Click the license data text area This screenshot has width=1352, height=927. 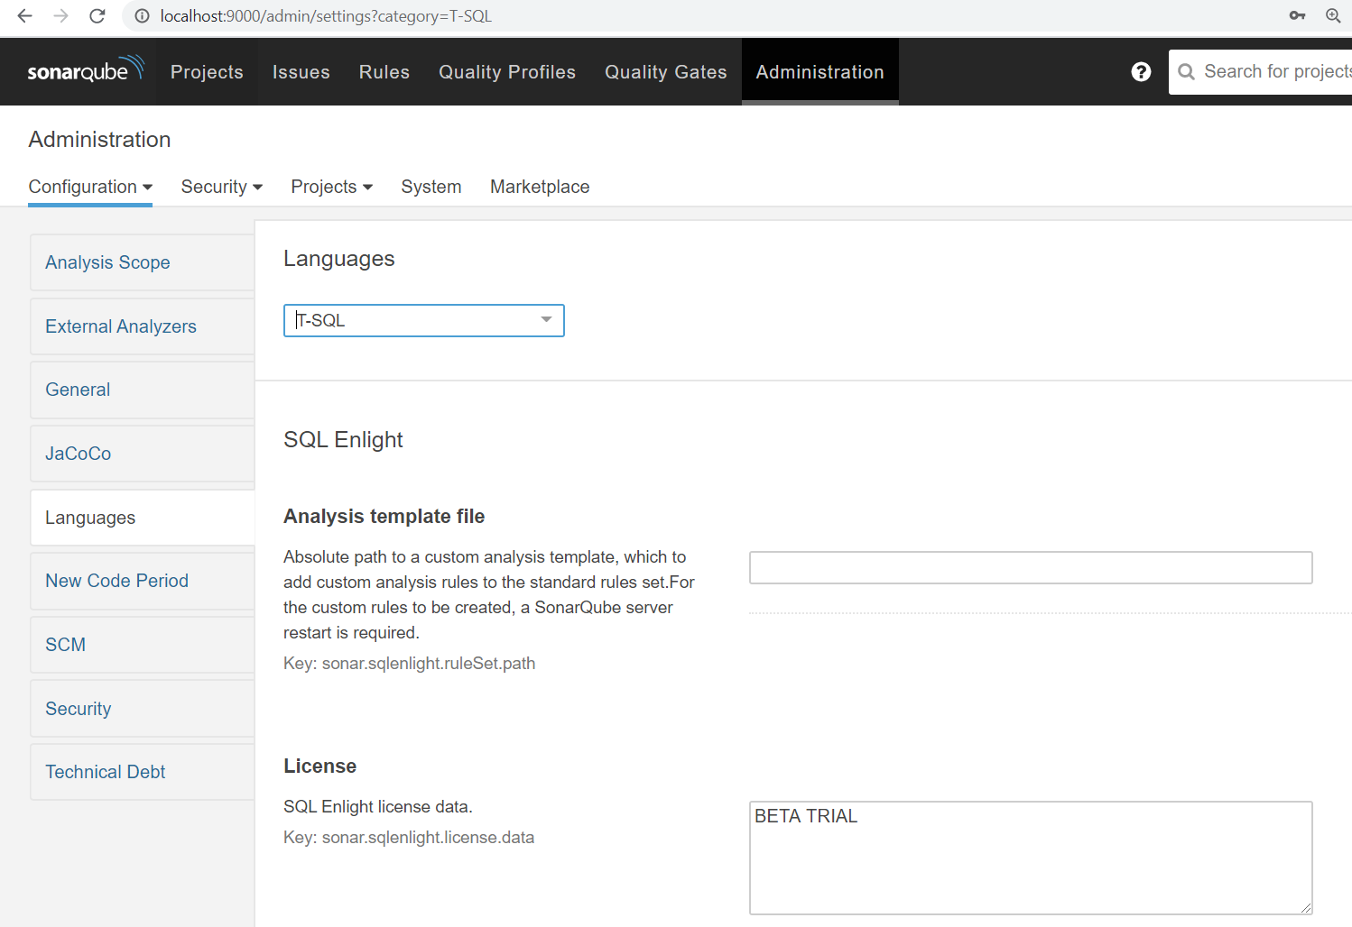click(x=1031, y=858)
